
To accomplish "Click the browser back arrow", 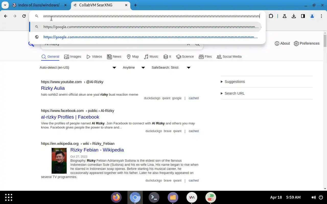I will click(6, 16).
